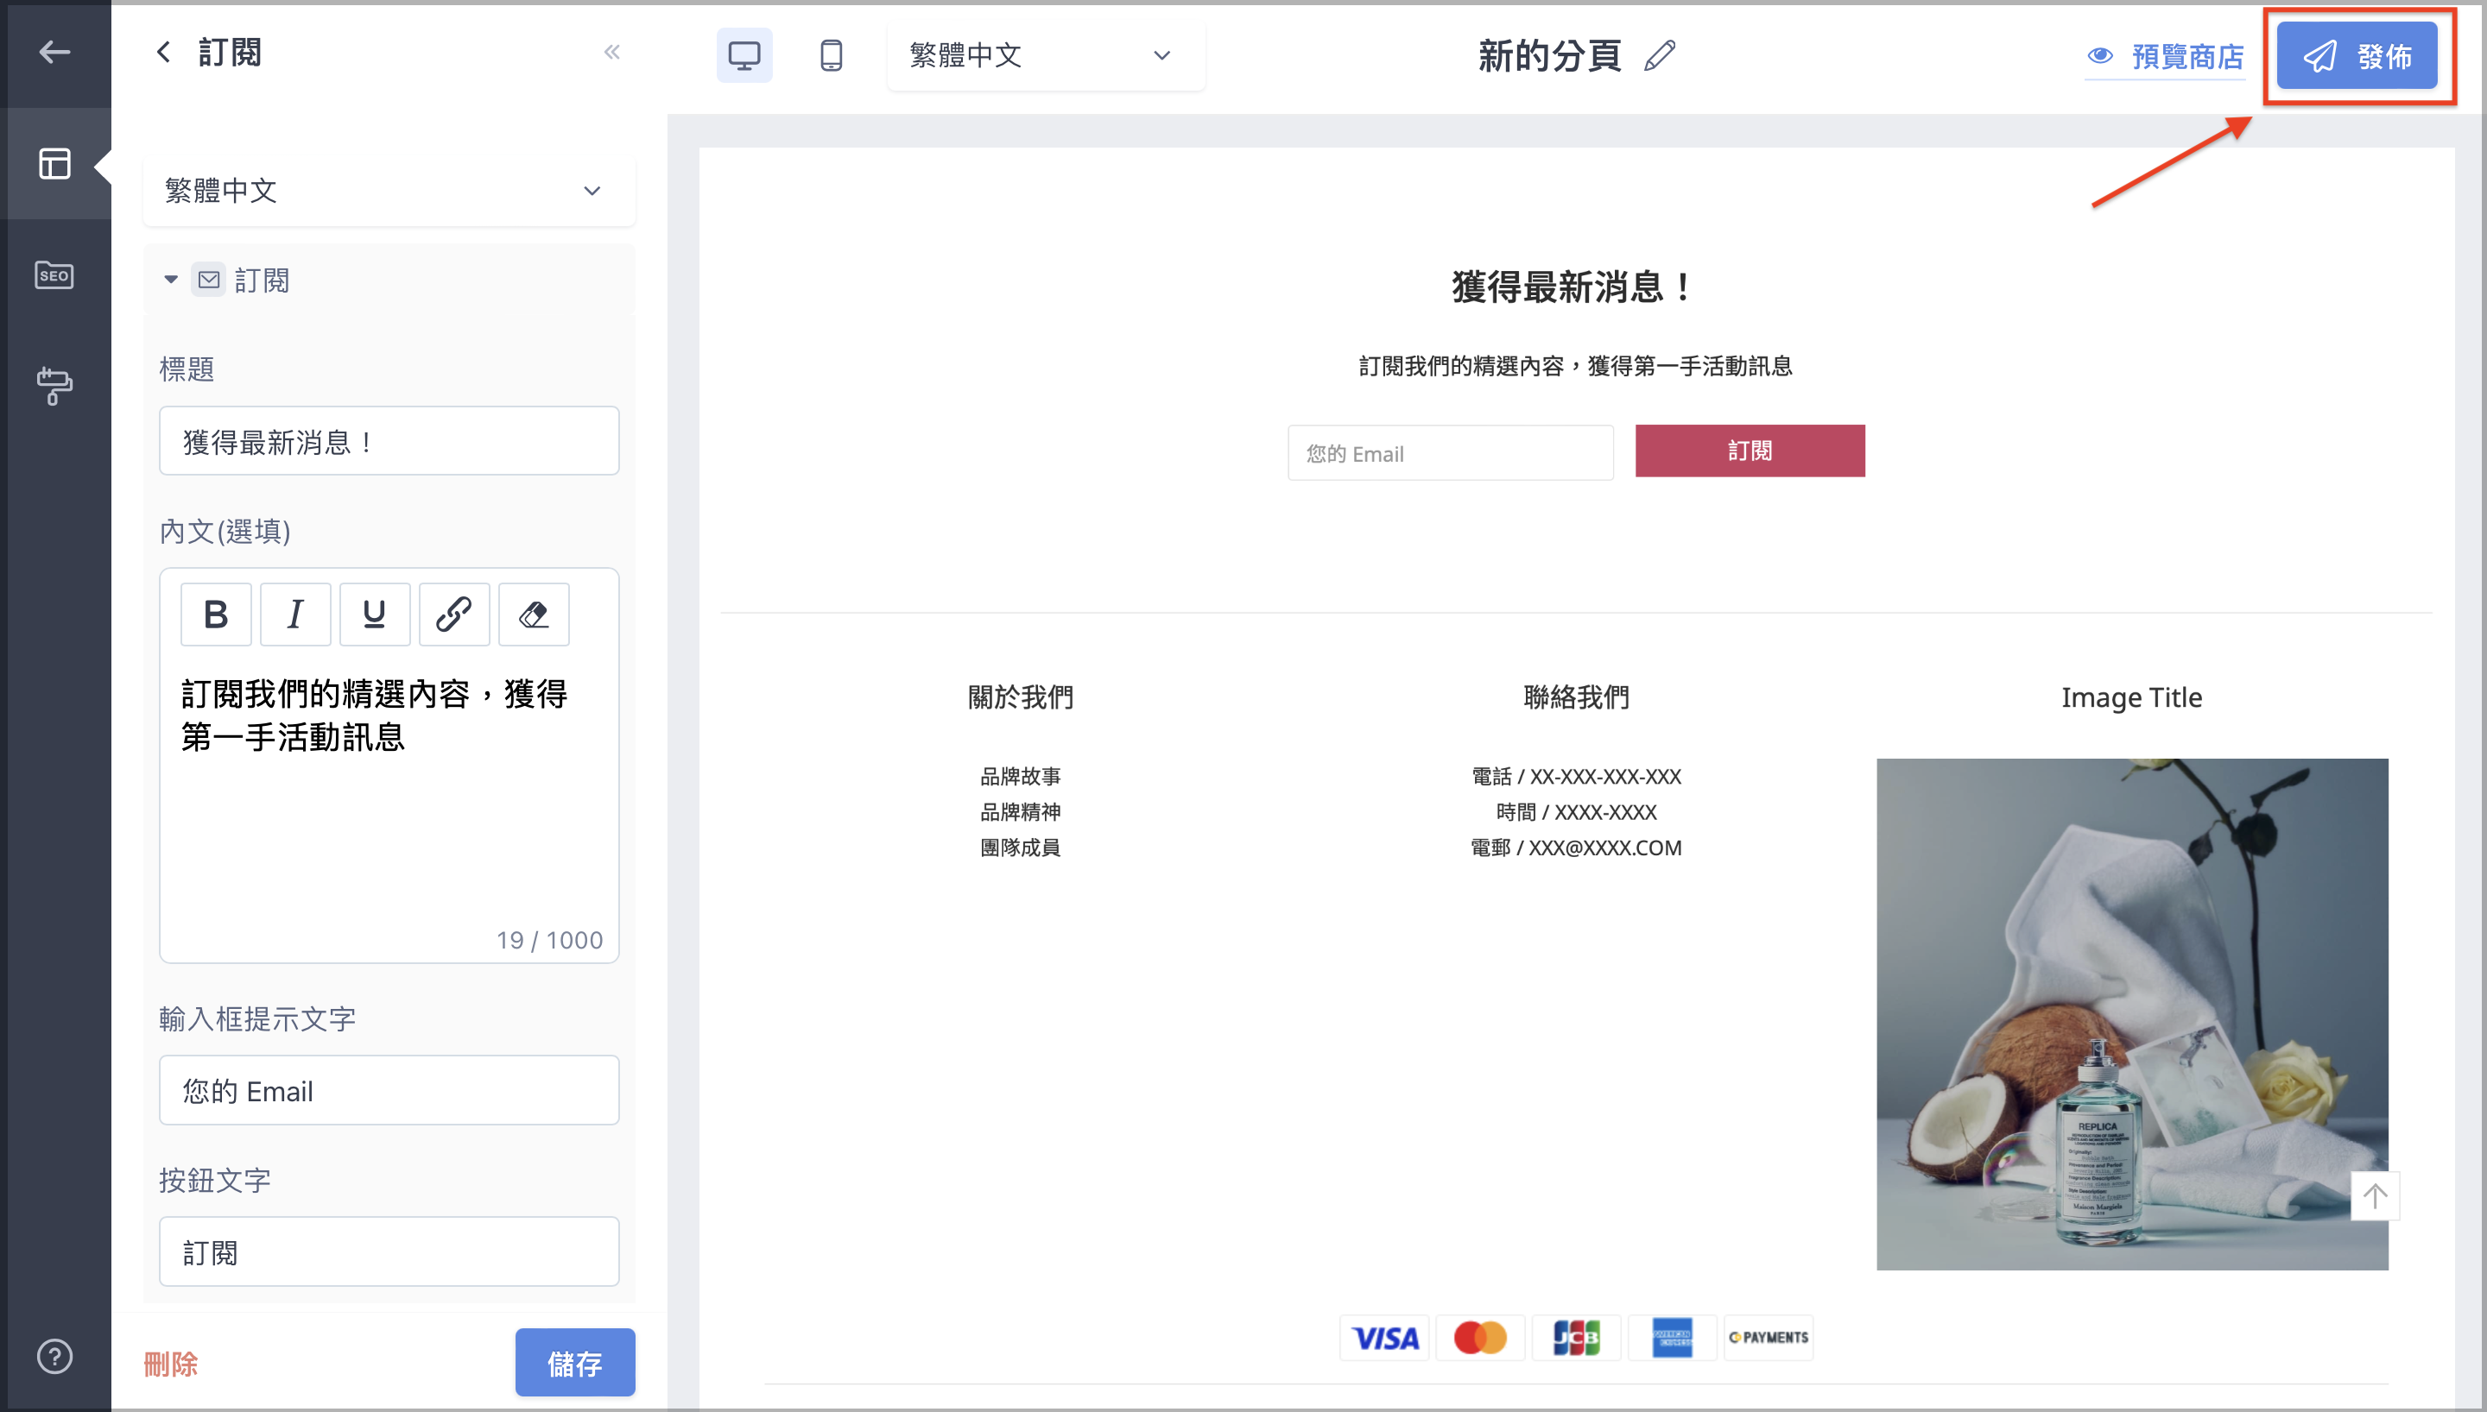Open side panel 繁體中文 language dropdown

coord(389,190)
